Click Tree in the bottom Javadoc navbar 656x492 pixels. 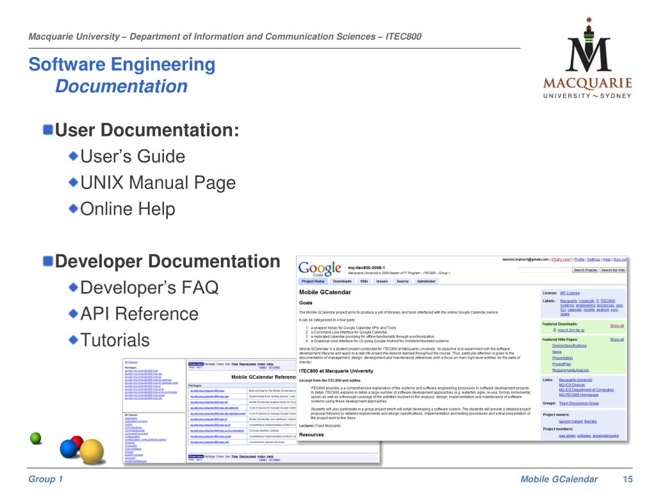[x=234, y=456]
